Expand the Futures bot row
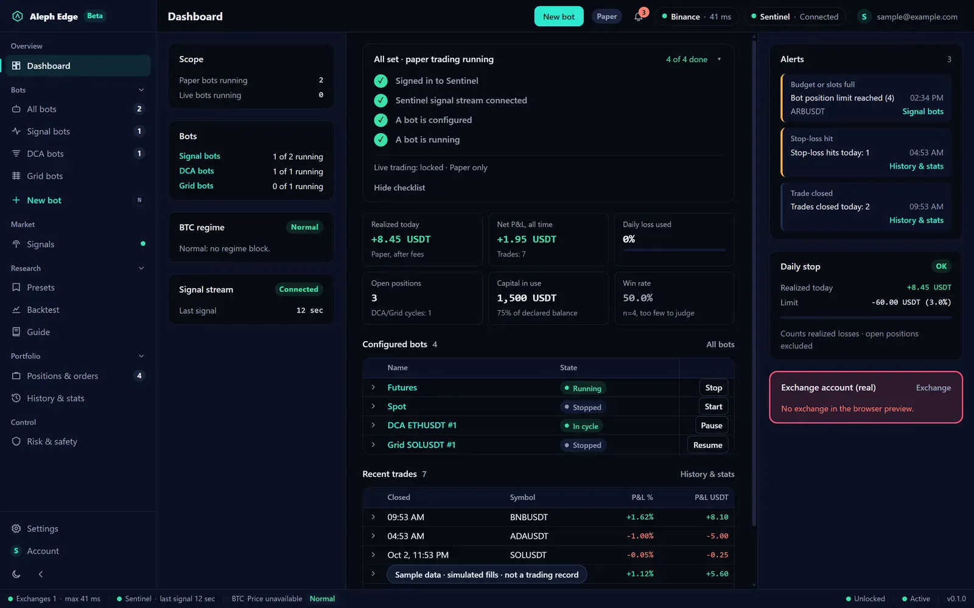Screen dimensions: 974x608 coord(373,387)
